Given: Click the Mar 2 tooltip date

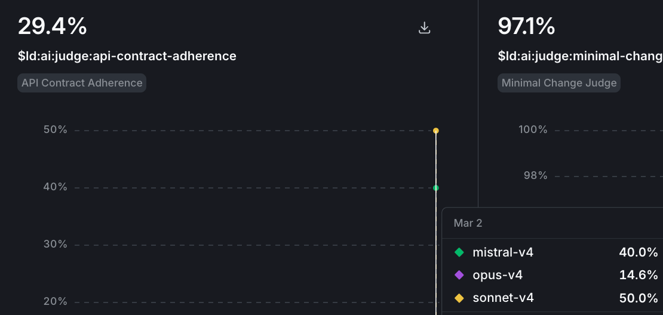Looking at the screenshot, I should 468,223.
